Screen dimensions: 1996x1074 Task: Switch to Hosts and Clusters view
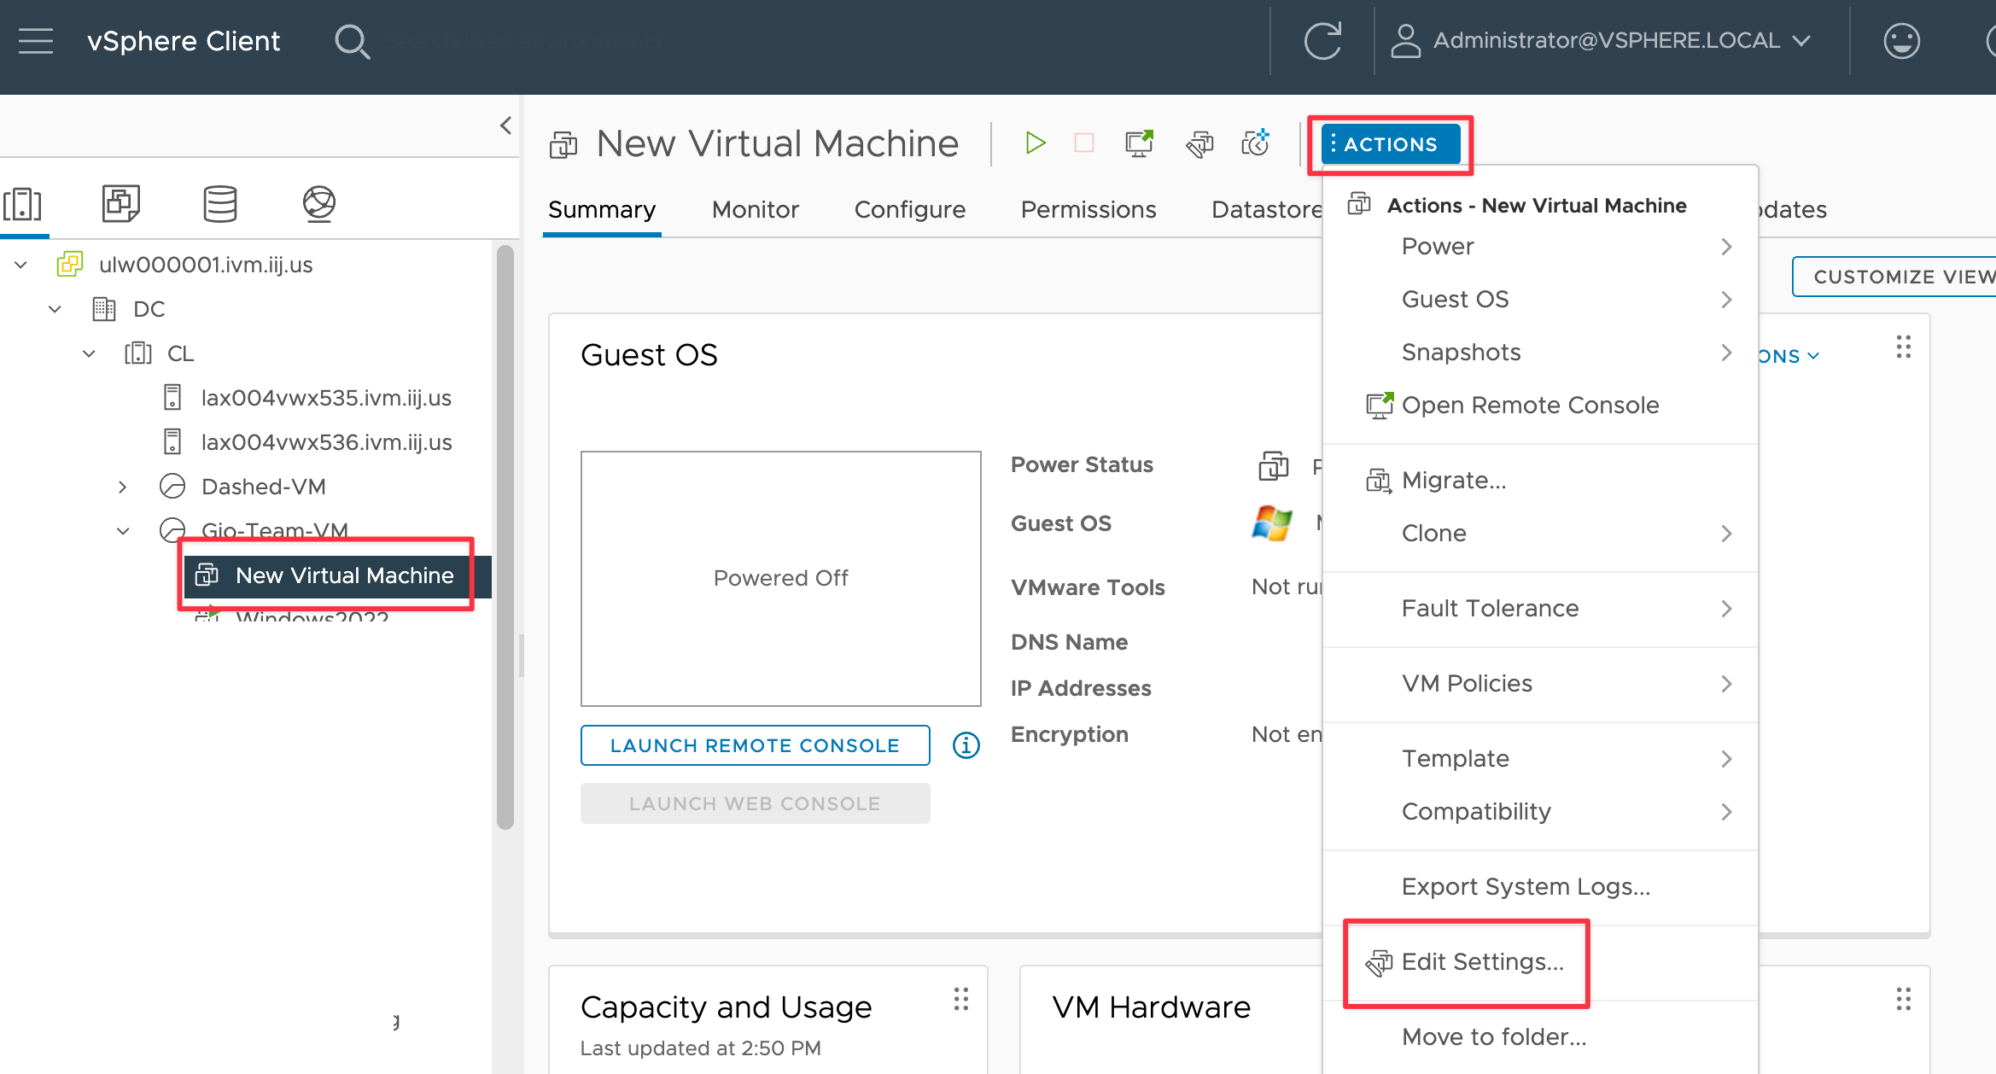click(23, 205)
